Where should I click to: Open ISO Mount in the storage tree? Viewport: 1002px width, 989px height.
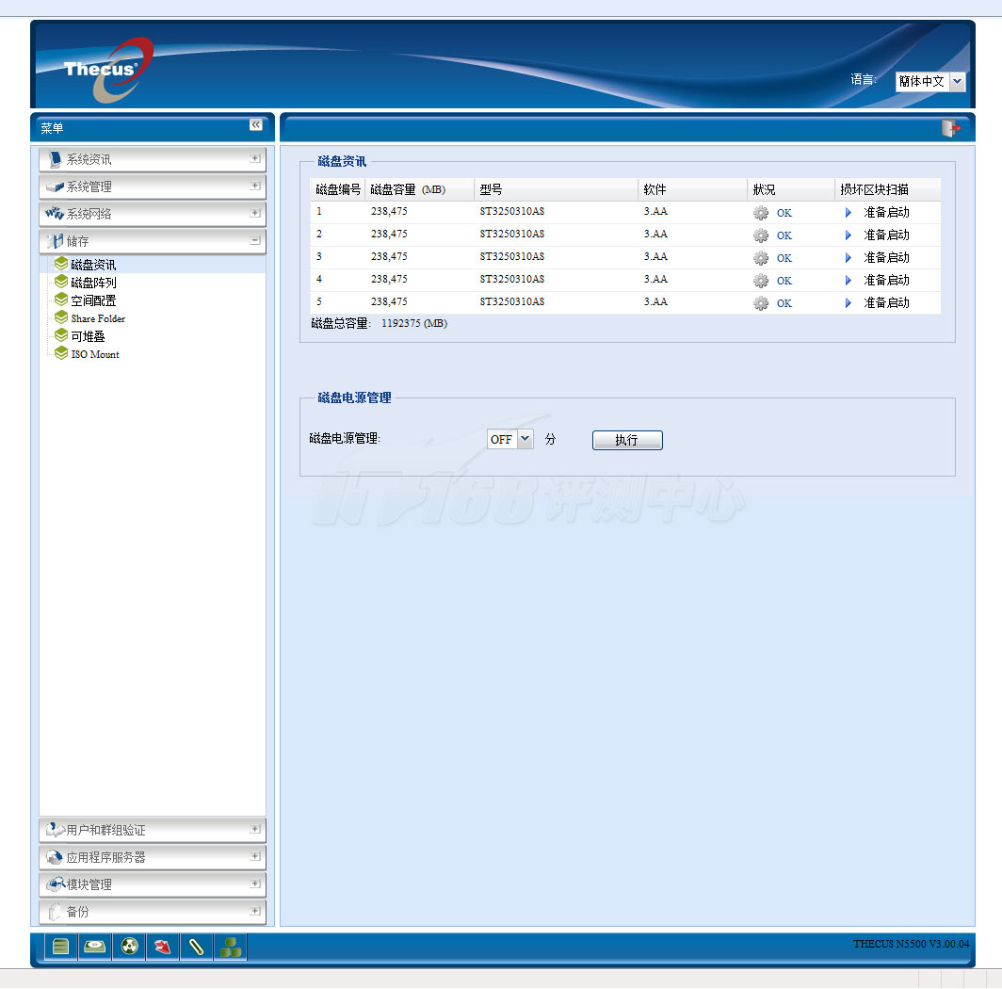95,354
